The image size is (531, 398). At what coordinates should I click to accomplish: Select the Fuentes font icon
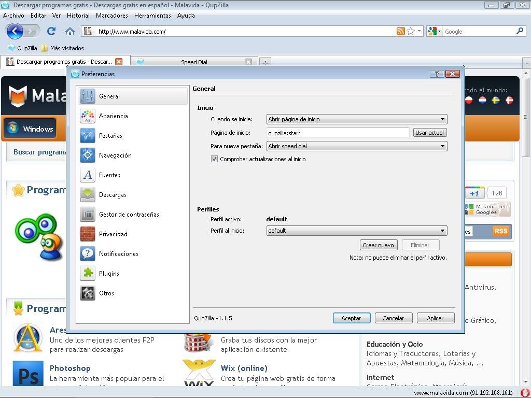pos(87,175)
